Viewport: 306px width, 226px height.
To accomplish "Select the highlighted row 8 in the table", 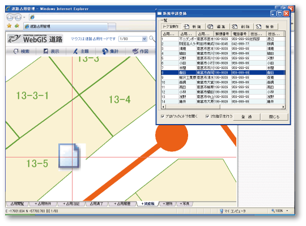I will [223, 73].
